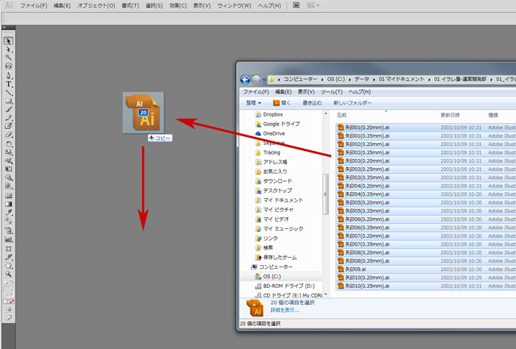This screenshot has width=516, height=349.
Task: Click the 書き込む button
Action: pyautogui.click(x=312, y=103)
